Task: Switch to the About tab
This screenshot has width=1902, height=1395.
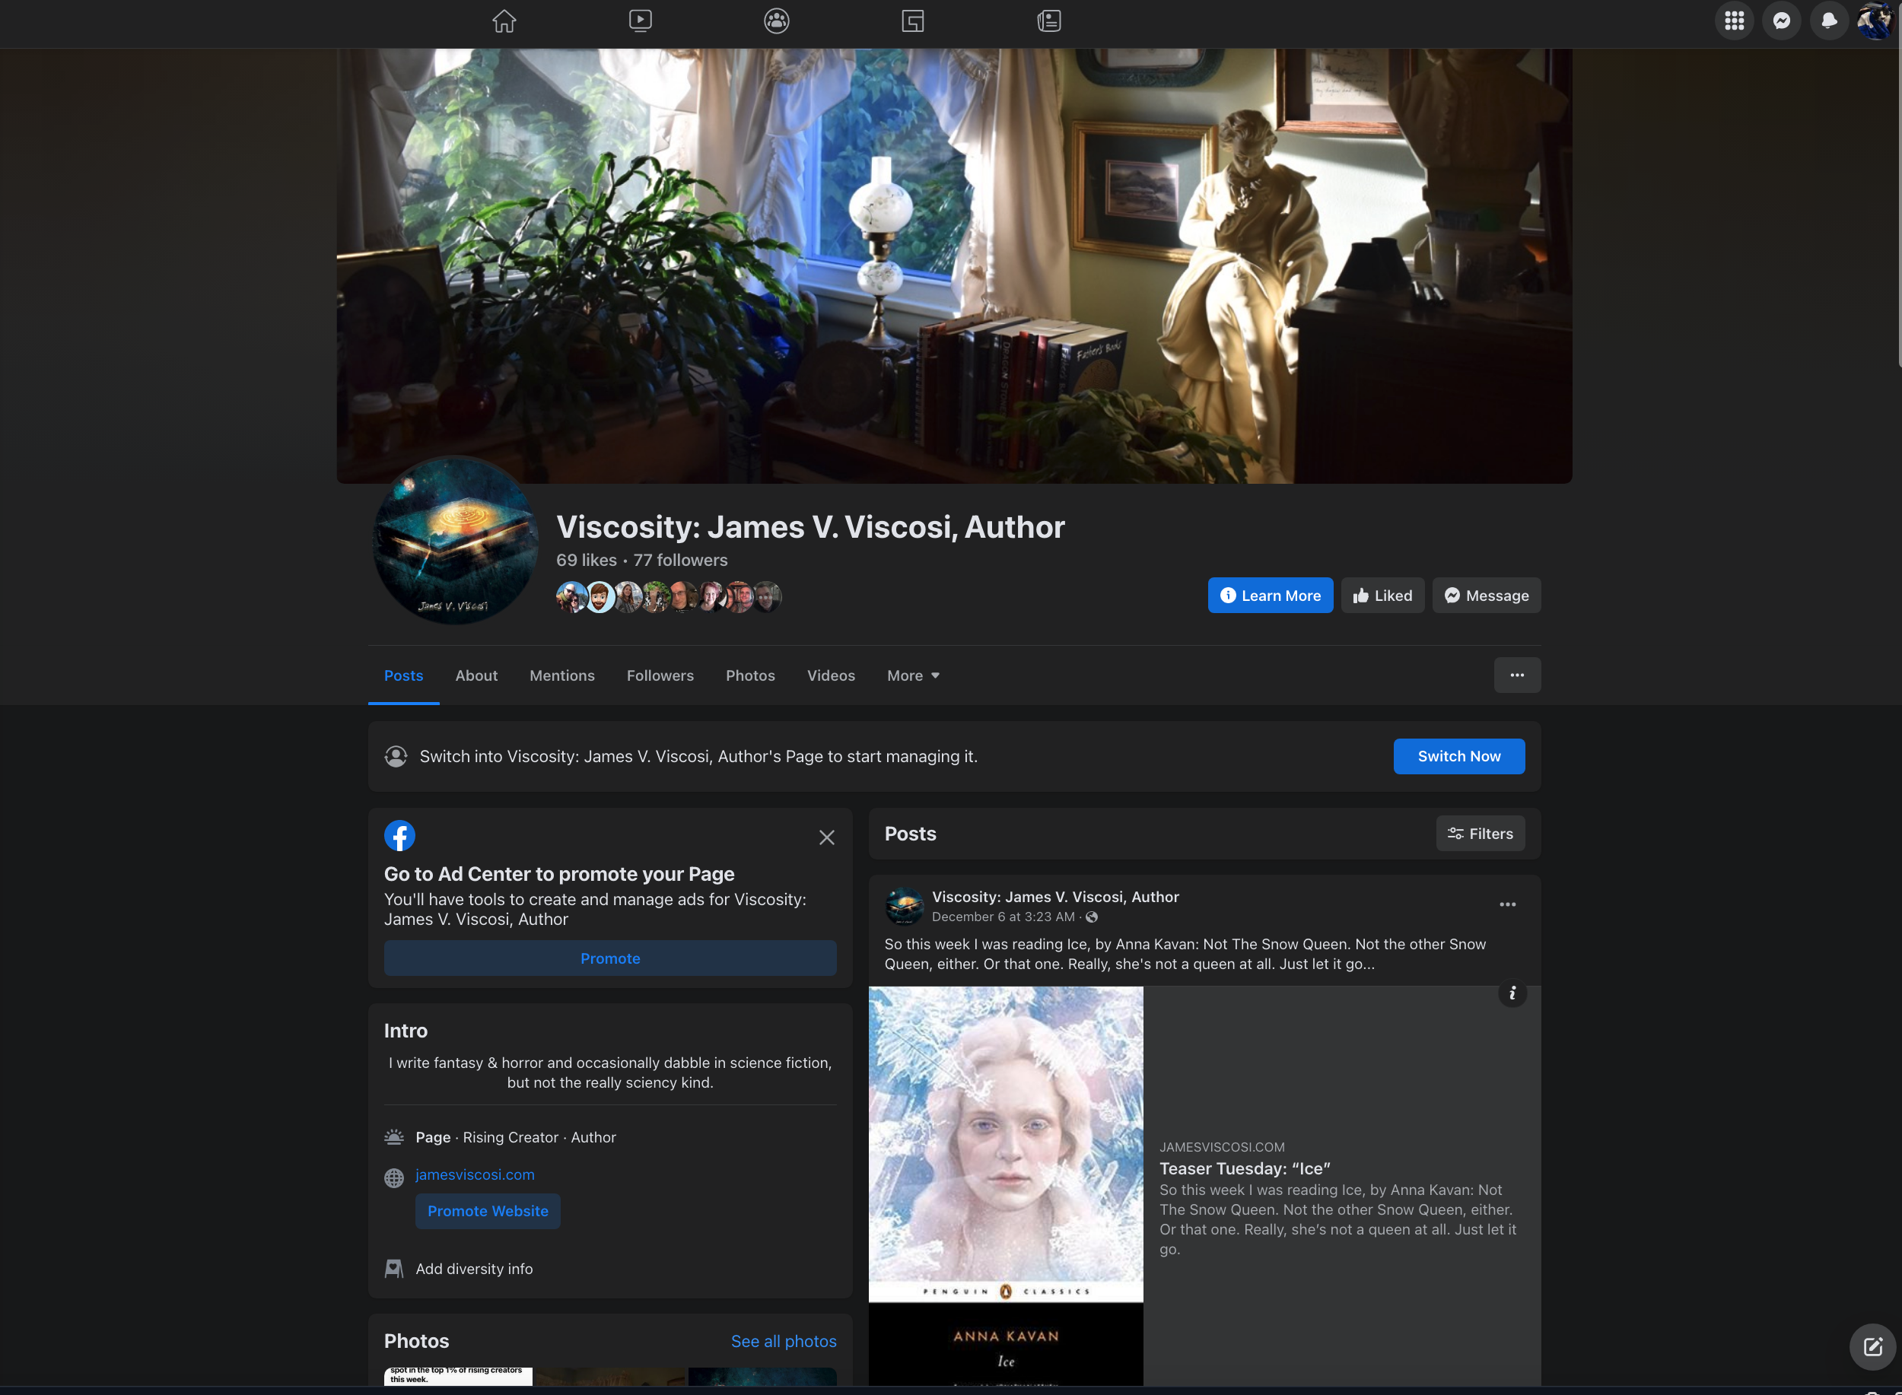Action: (476, 675)
